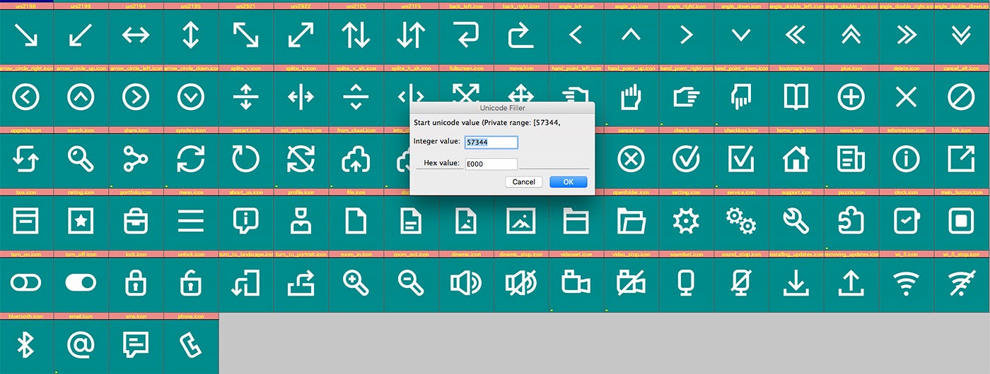990x374 pixels.
Task: Select the openfolder.icon glyph
Action: coord(631,222)
